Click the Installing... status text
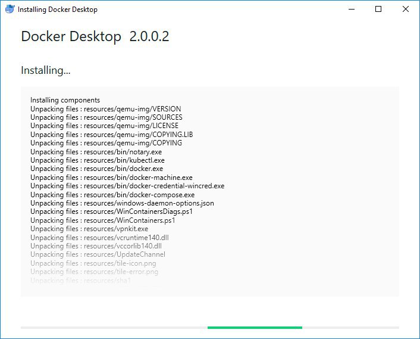Viewport: 420px width, 339px height. click(46, 70)
